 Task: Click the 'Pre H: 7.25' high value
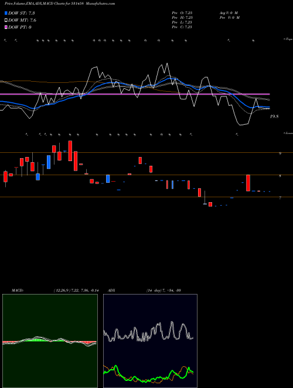(x=182, y=18)
